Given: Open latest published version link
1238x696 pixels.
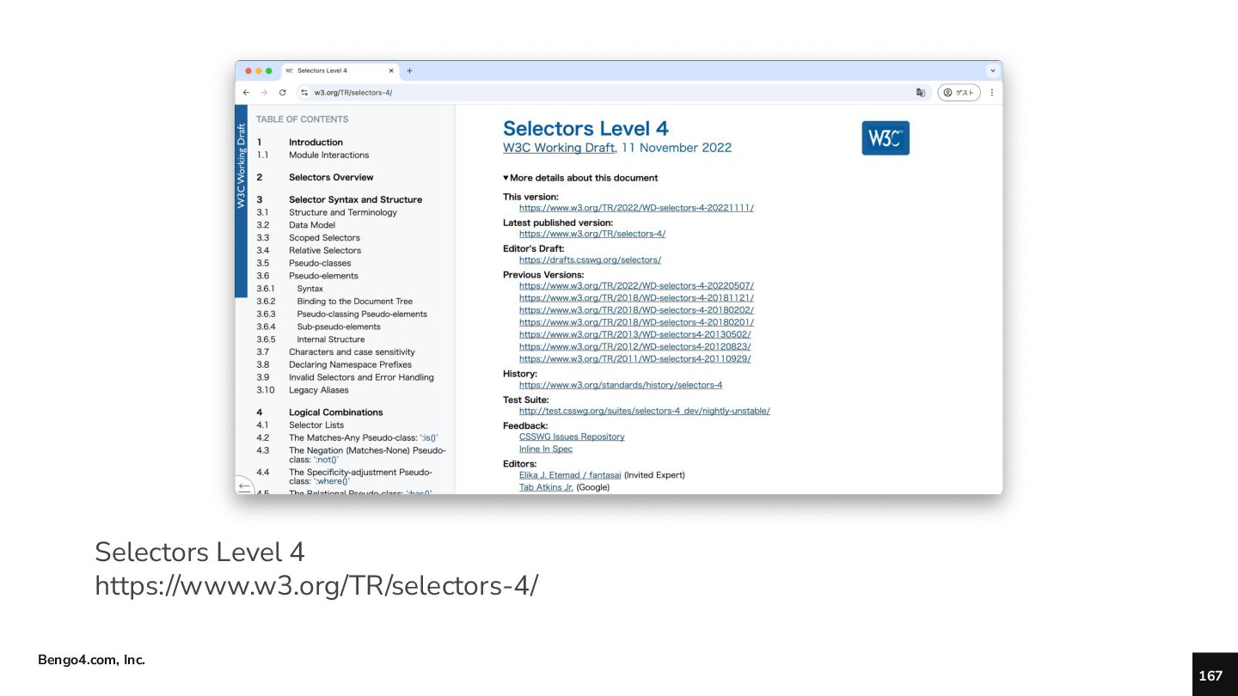Looking at the screenshot, I should (x=592, y=234).
